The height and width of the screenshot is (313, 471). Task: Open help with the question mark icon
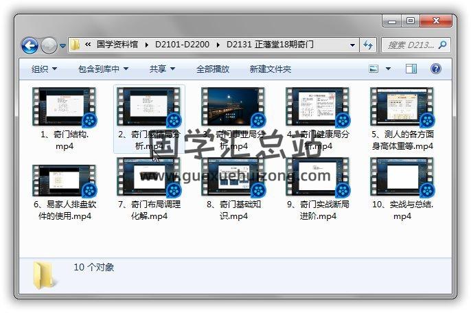coord(435,69)
